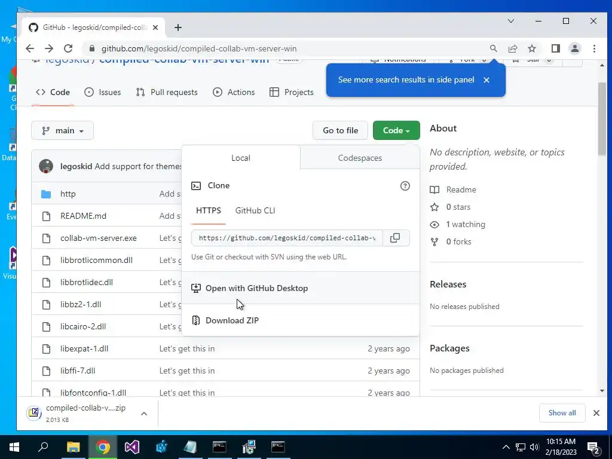
Task: Open libcairo-2.dll file
Action: [x=83, y=327]
